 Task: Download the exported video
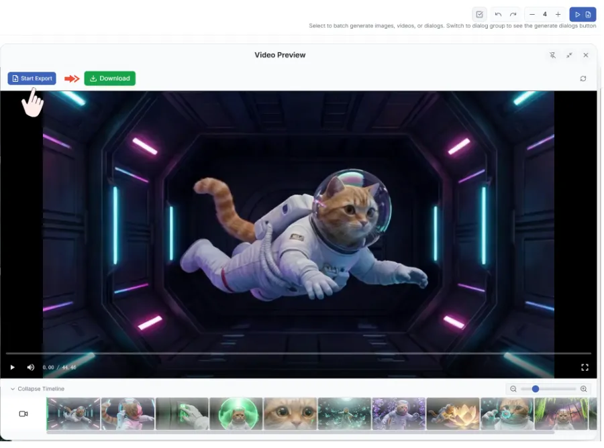pos(109,78)
